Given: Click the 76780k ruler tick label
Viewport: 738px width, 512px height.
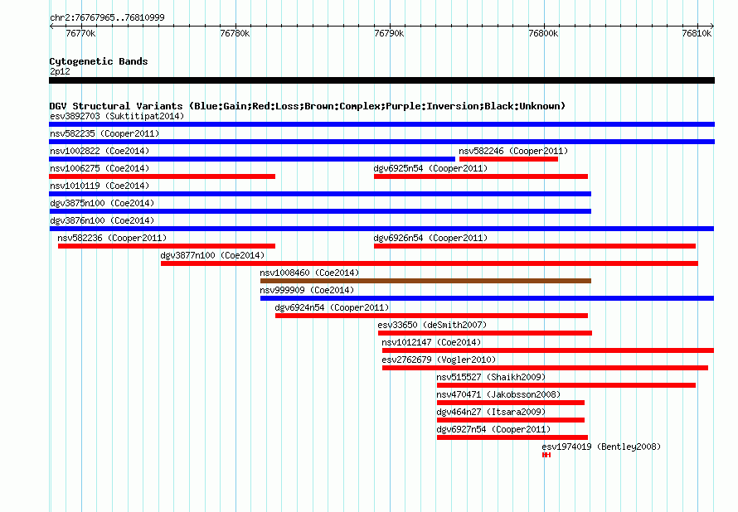Looking at the screenshot, I should pyautogui.click(x=235, y=33).
